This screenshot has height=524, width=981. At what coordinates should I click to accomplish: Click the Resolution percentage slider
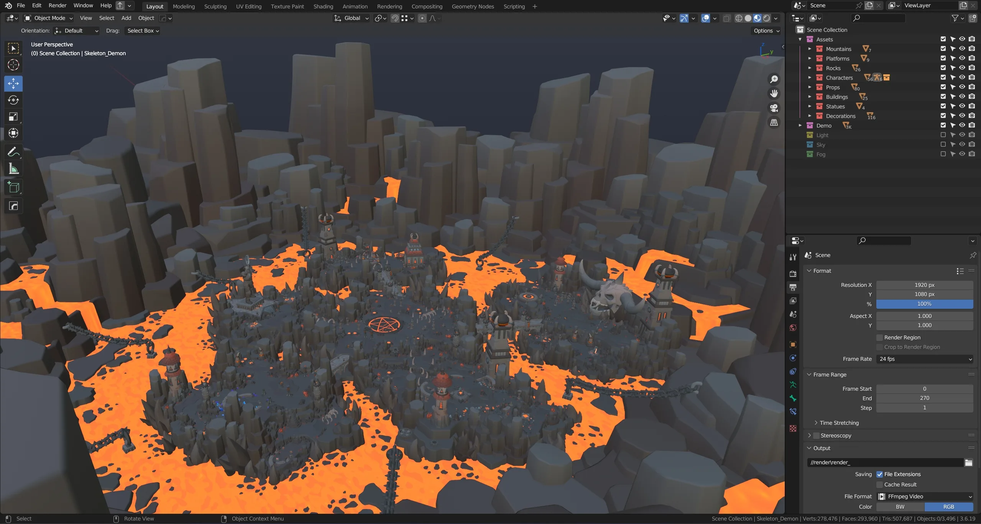tap(924, 304)
